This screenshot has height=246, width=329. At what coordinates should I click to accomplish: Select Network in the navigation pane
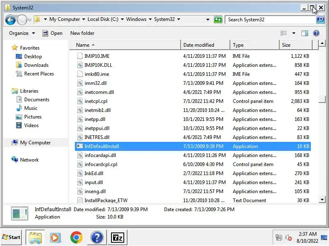point(25,160)
